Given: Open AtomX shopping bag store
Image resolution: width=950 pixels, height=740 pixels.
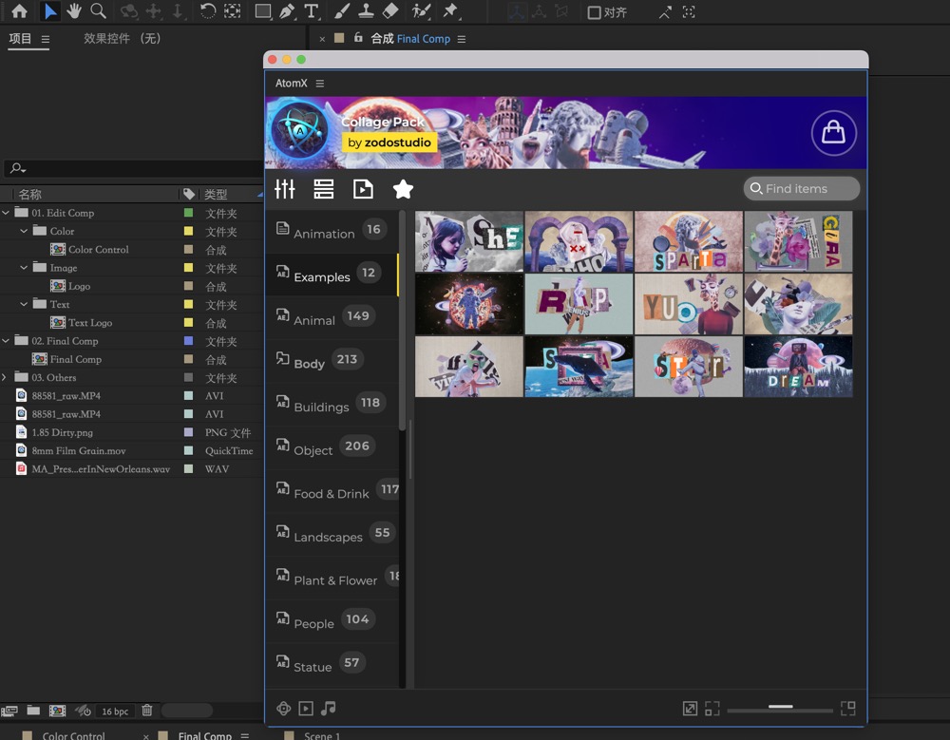Looking at the screenshot, I should tap(833, 133).
